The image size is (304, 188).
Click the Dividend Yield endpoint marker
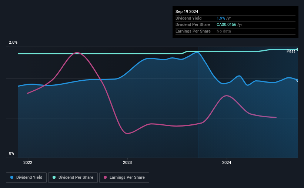point(298,80)
